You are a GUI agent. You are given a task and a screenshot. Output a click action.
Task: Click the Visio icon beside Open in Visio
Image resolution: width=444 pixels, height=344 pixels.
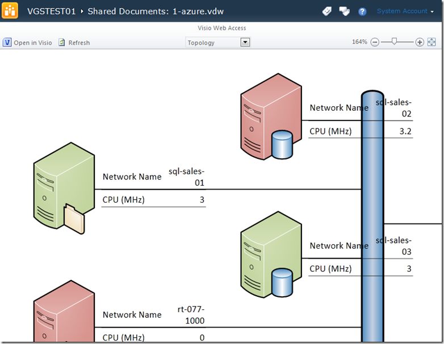click(7, 43)
